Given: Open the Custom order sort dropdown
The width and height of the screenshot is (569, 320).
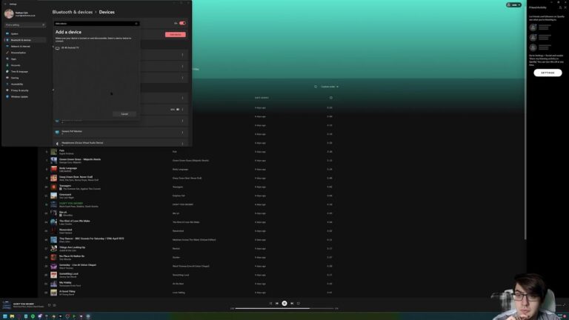Looking at the screenshot, I should 329,87.
